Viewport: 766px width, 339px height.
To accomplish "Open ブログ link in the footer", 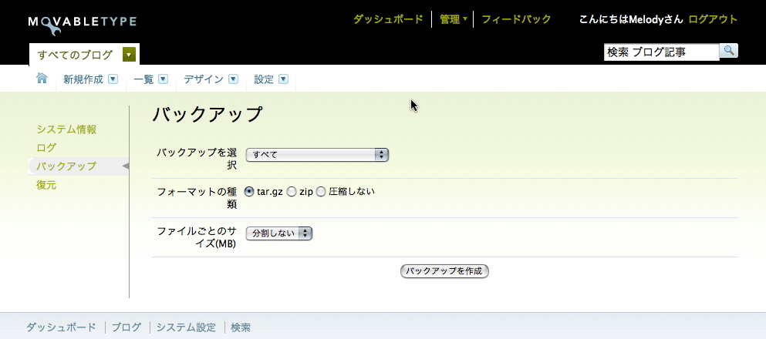I will point(127,327).
